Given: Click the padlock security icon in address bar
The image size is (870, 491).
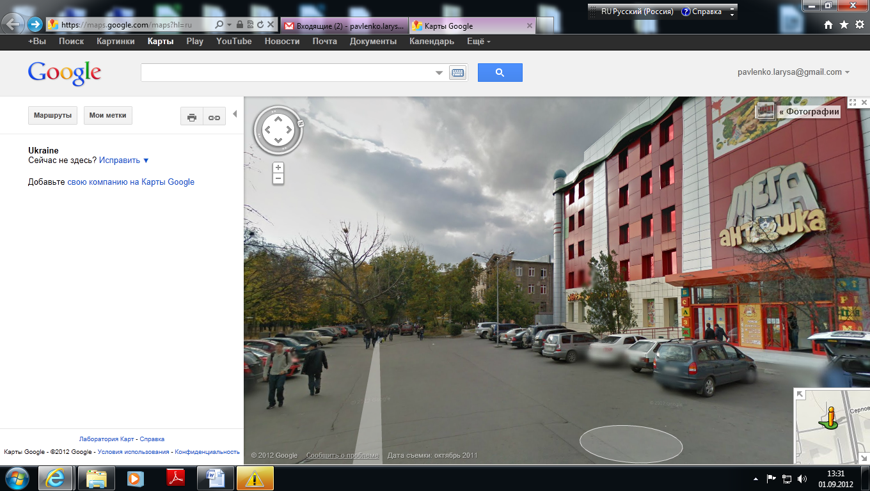Looking at the screenshot, I should coord(240,25).
